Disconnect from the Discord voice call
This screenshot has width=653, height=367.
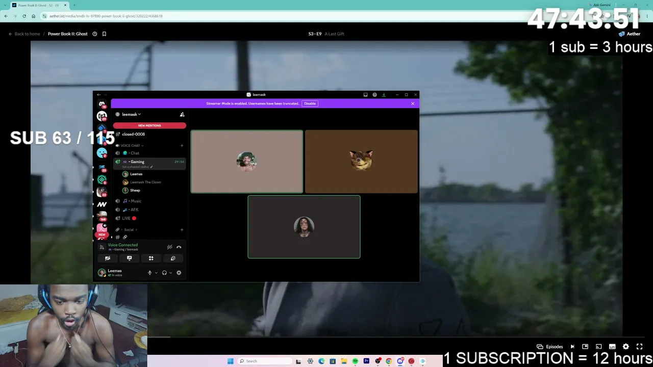click(179, 247)
